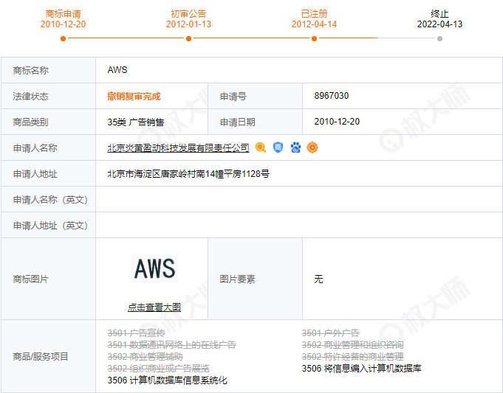Click the blue shield icon beside applicant name
Image resolution: width=503 pixels, height=393 pixels.
(x=278, y=147)
